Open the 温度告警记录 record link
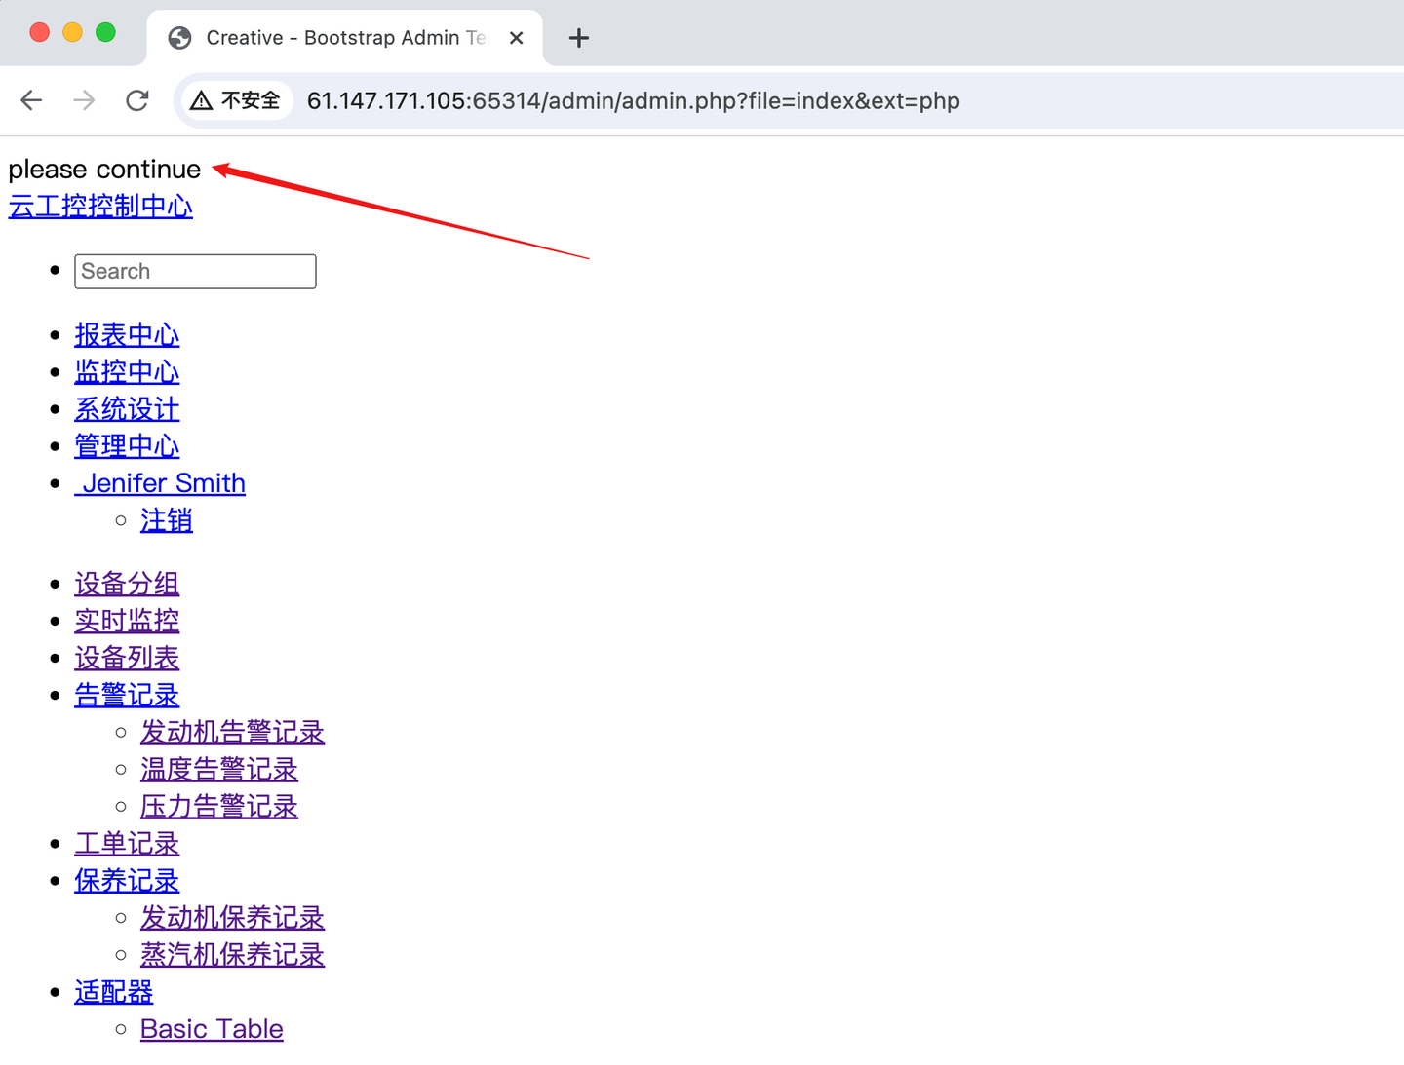This screenshot has width=1404, height=1065. point(219,769)
